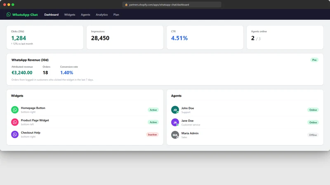
Task: Open the Dashboard tab
Action: 51,15
